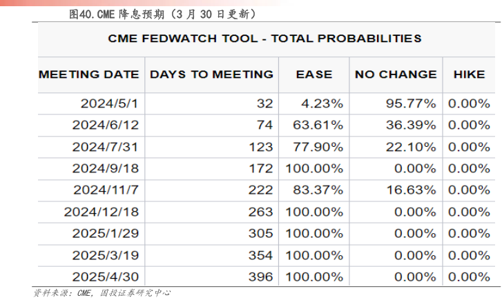Select the 2024/11/7 meeting date cell
The image size is (502, 300).
(106, 190)
